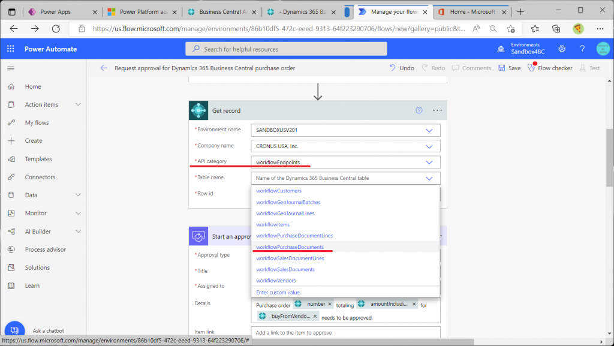Screen dimensions: 614x346
Task: Expand the Environment name dropdown
Action: pos(429,130)
